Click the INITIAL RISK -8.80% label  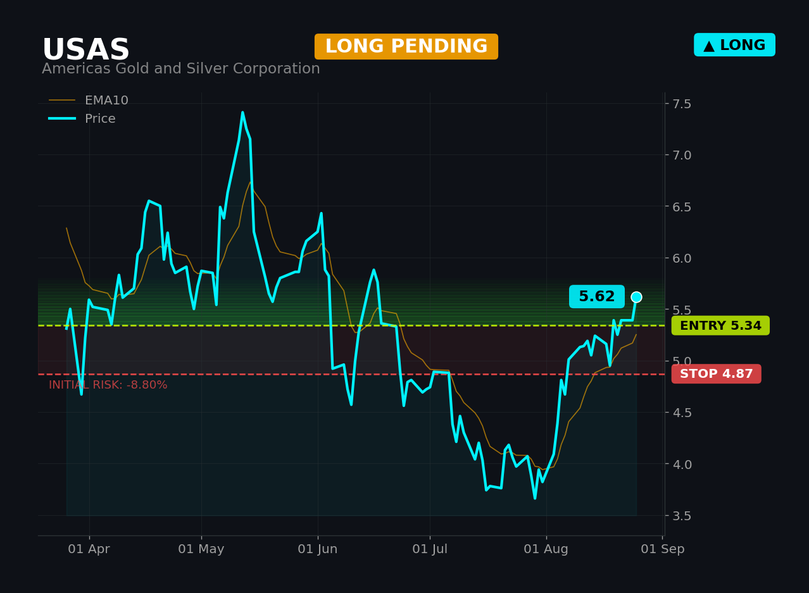tap(108, 385)
